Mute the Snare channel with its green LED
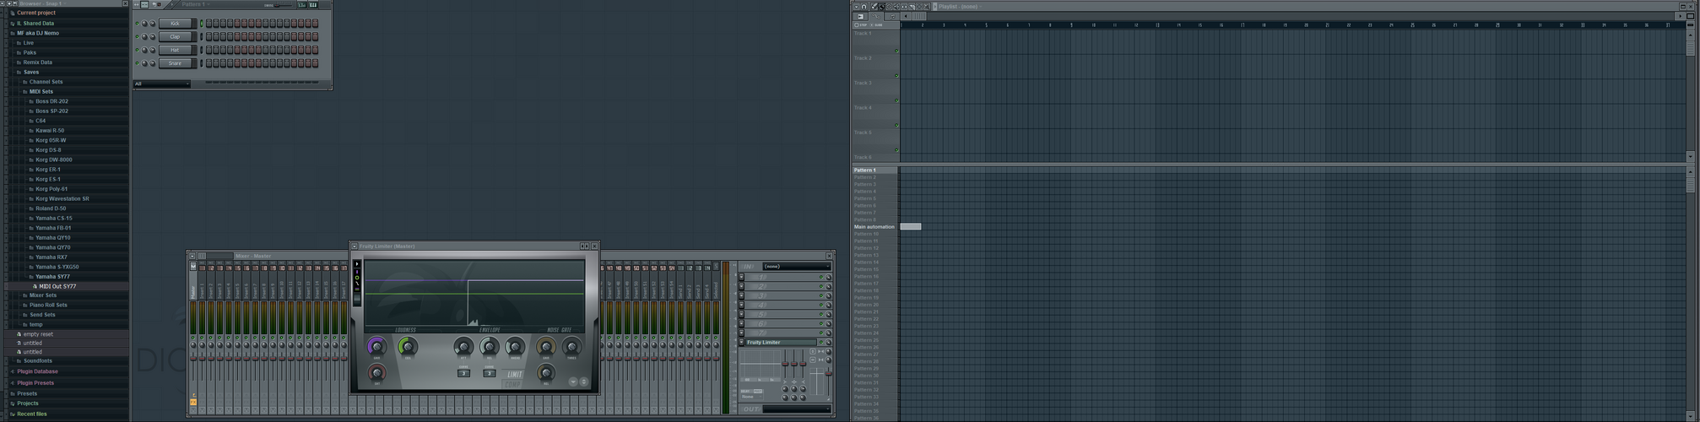The width and height of the screenshot is (1700, 422). (x=137, y=63)
